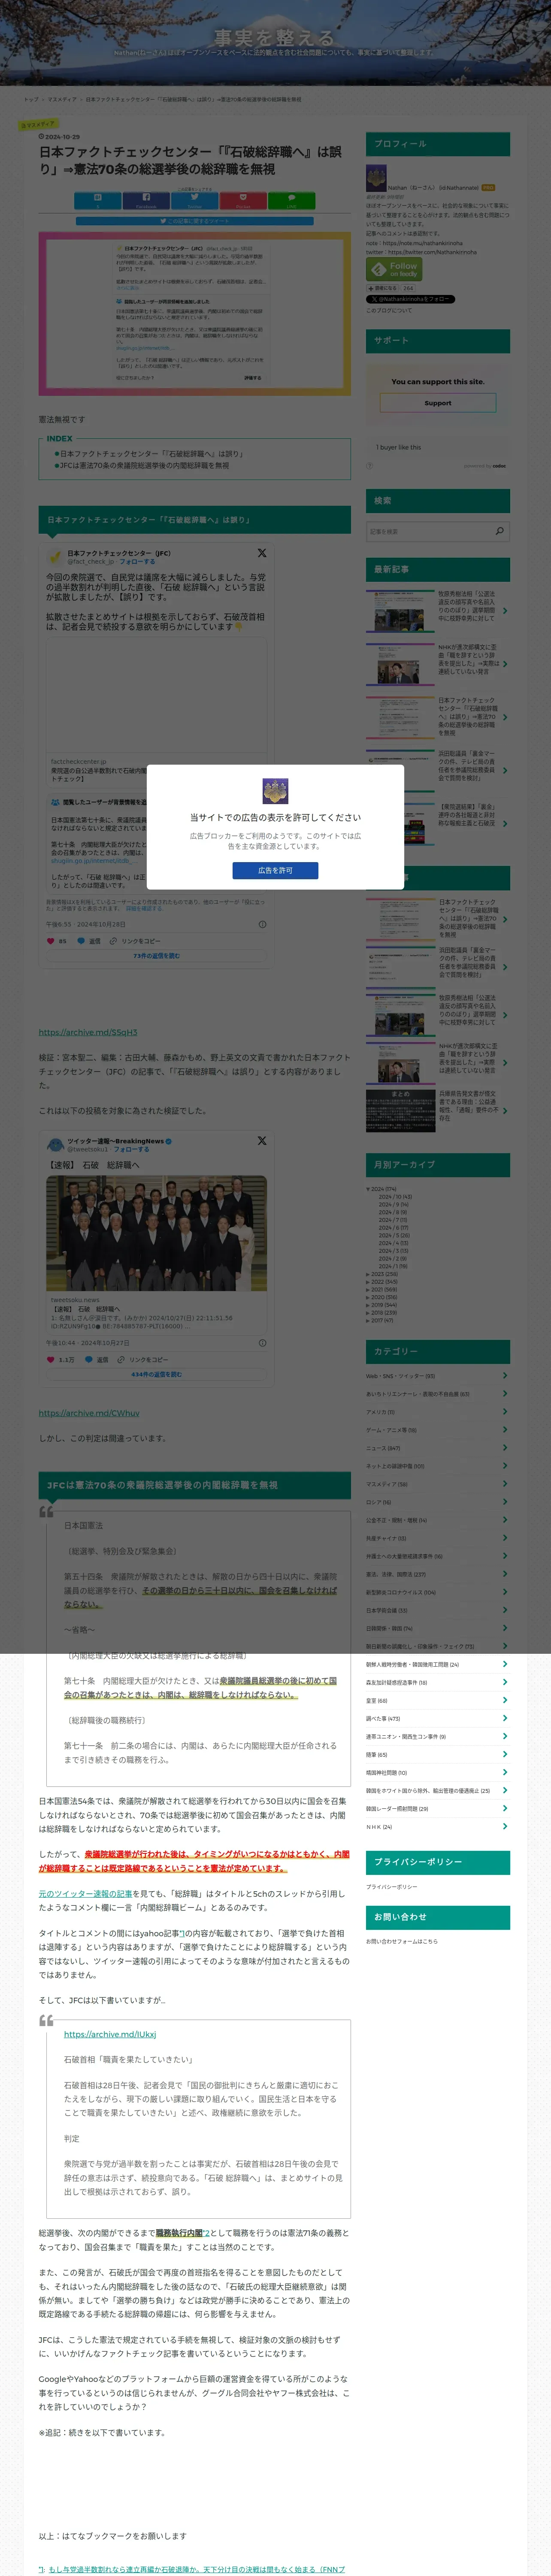Click the info icon on the JFC tweet
The width and height of the screenshot is (551, 2576).
tap(262, 924)
